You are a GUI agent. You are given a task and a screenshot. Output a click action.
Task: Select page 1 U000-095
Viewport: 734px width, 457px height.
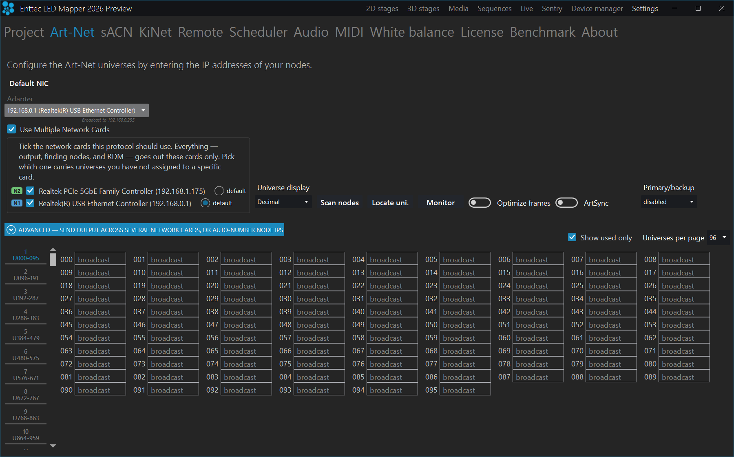(x=26, y=255)
